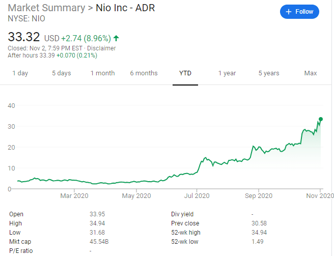
Task: Click the green up arrow next to price change
Action: [117, 38]
